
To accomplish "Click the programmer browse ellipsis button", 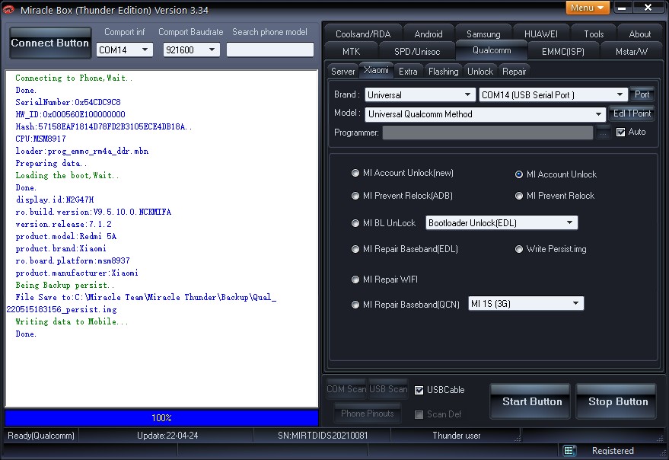I will click(x=604, y=133).
